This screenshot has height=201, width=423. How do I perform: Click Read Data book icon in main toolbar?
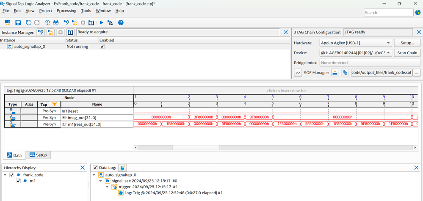91,22
